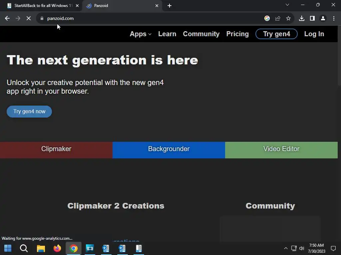The height and width of the screenshot is (255, 341).
Task: Click the address bar URL
Action: (x=61, y=19)
